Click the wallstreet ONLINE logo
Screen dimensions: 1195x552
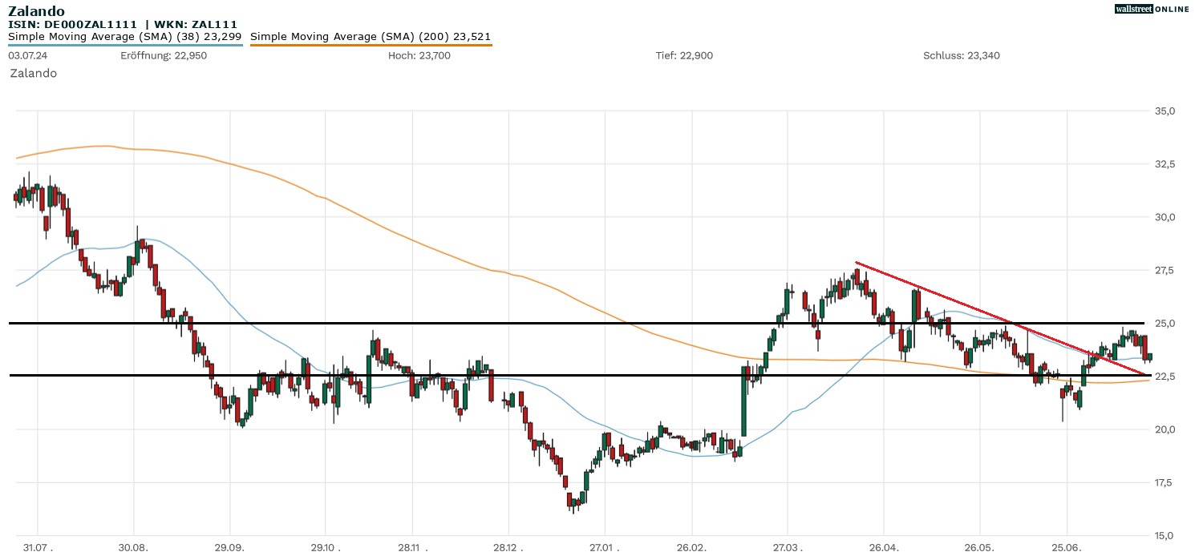[1152, 9]
